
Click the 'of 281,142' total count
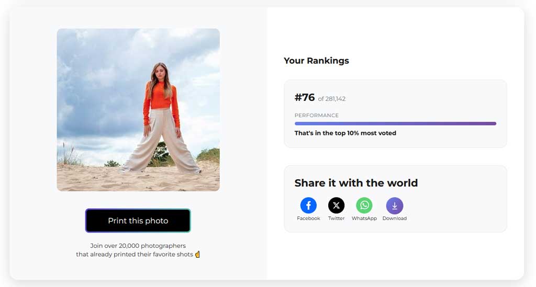pyautogui.click(x=331, y=99)
